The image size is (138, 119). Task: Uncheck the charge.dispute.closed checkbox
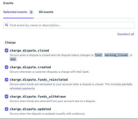pos(6,50)
